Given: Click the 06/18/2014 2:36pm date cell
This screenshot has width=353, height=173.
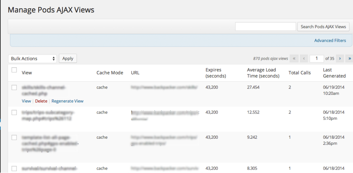Looking at the screenshot, I should pyautogui.click(x=334, y=140).
